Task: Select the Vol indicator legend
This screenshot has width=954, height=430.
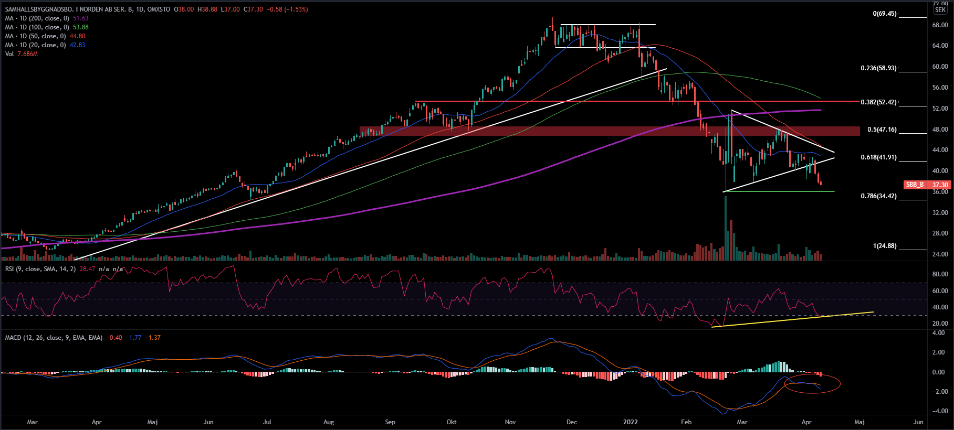Action: (9, 54)
